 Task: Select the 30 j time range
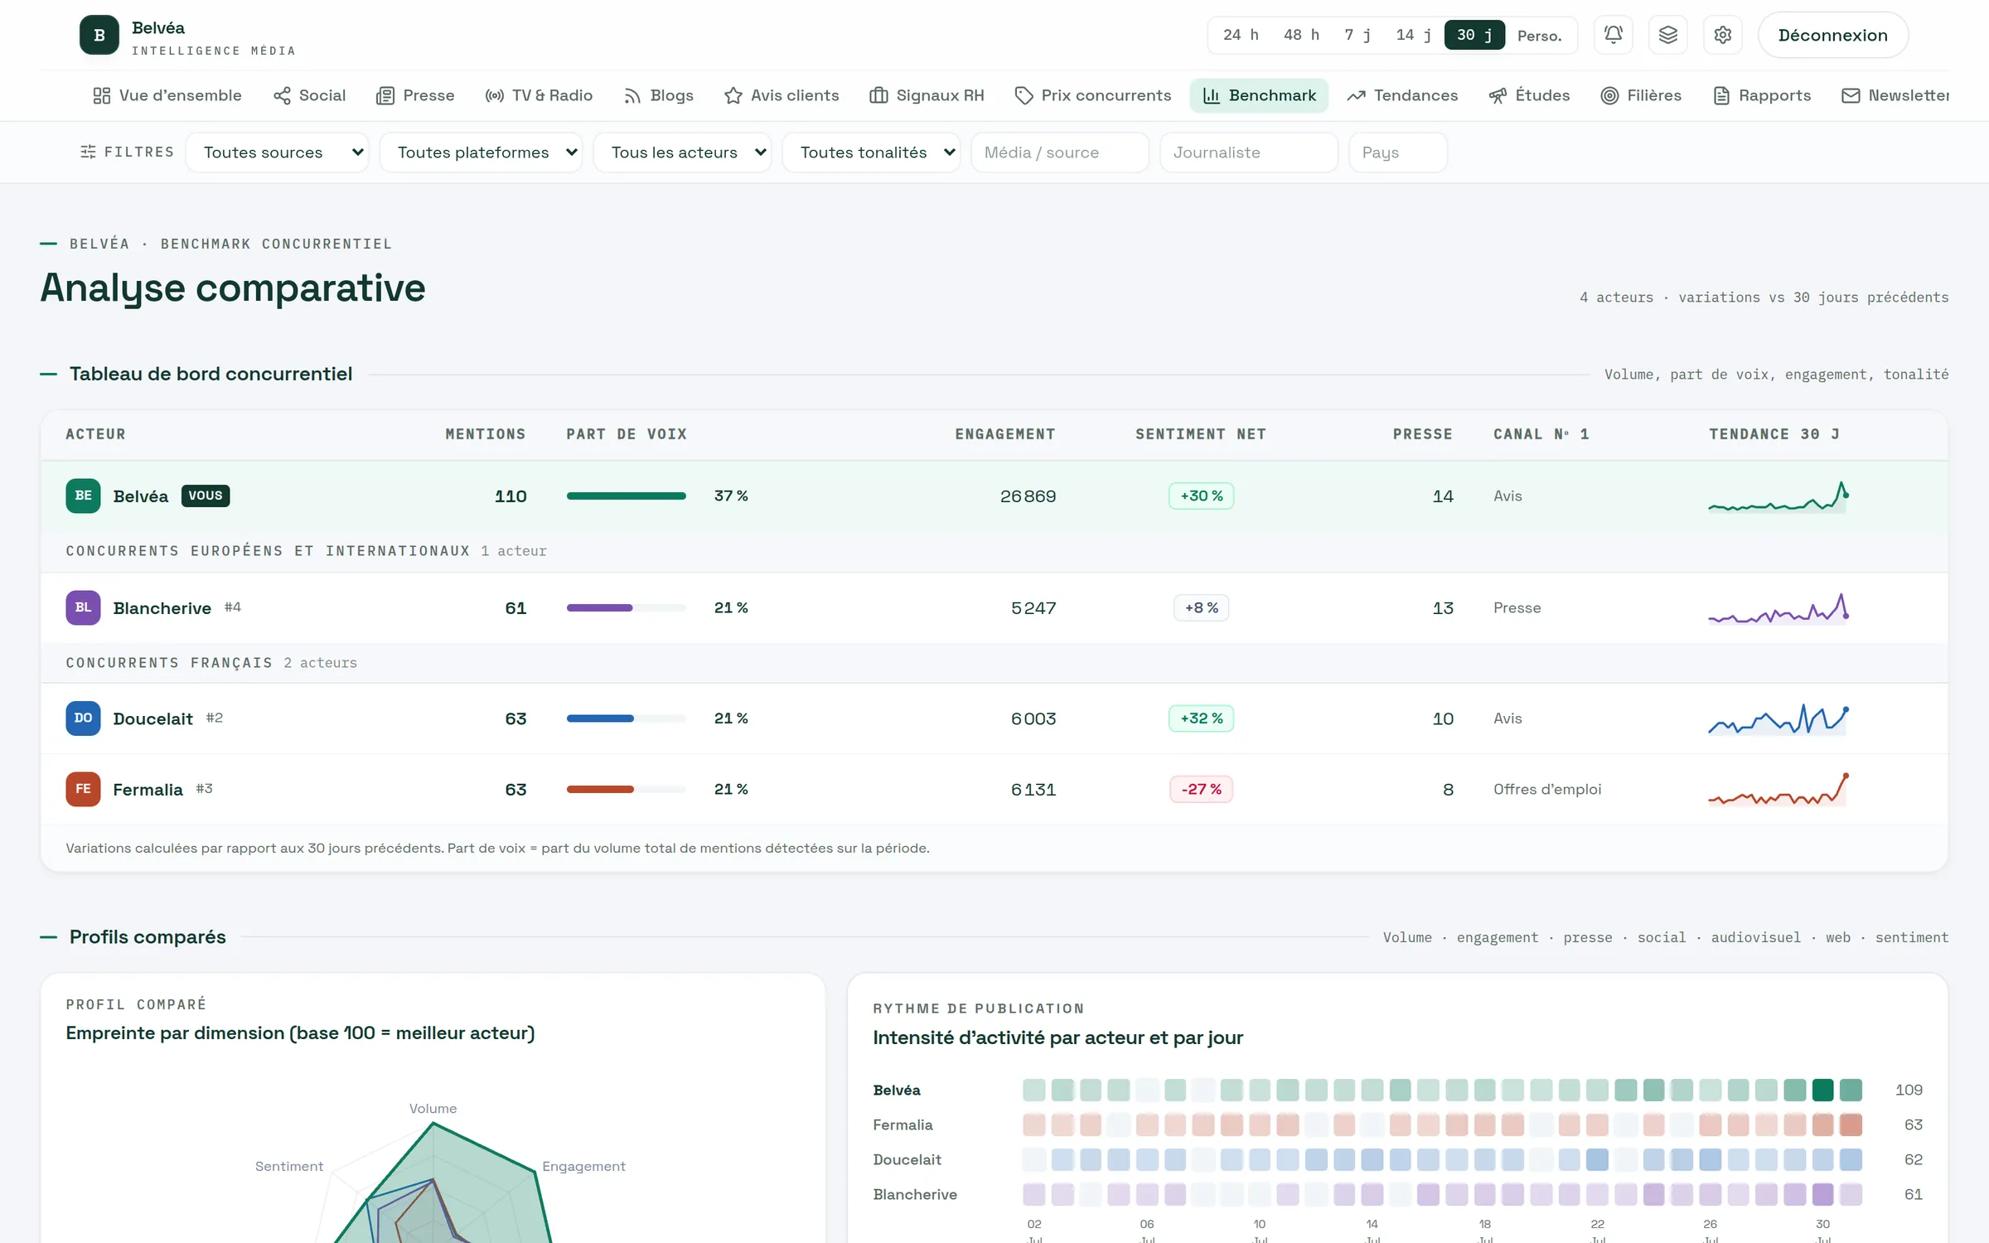point(1474,35)
